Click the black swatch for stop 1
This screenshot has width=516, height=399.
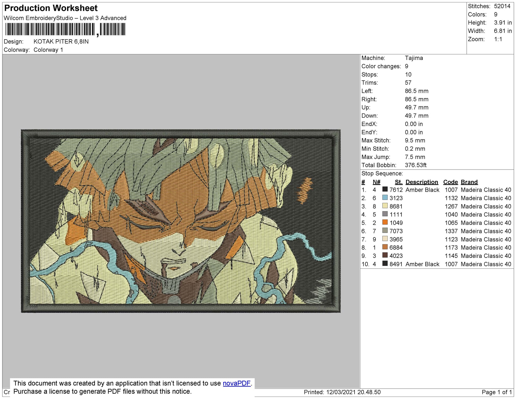pyautogui.click(x=385, y=189)
